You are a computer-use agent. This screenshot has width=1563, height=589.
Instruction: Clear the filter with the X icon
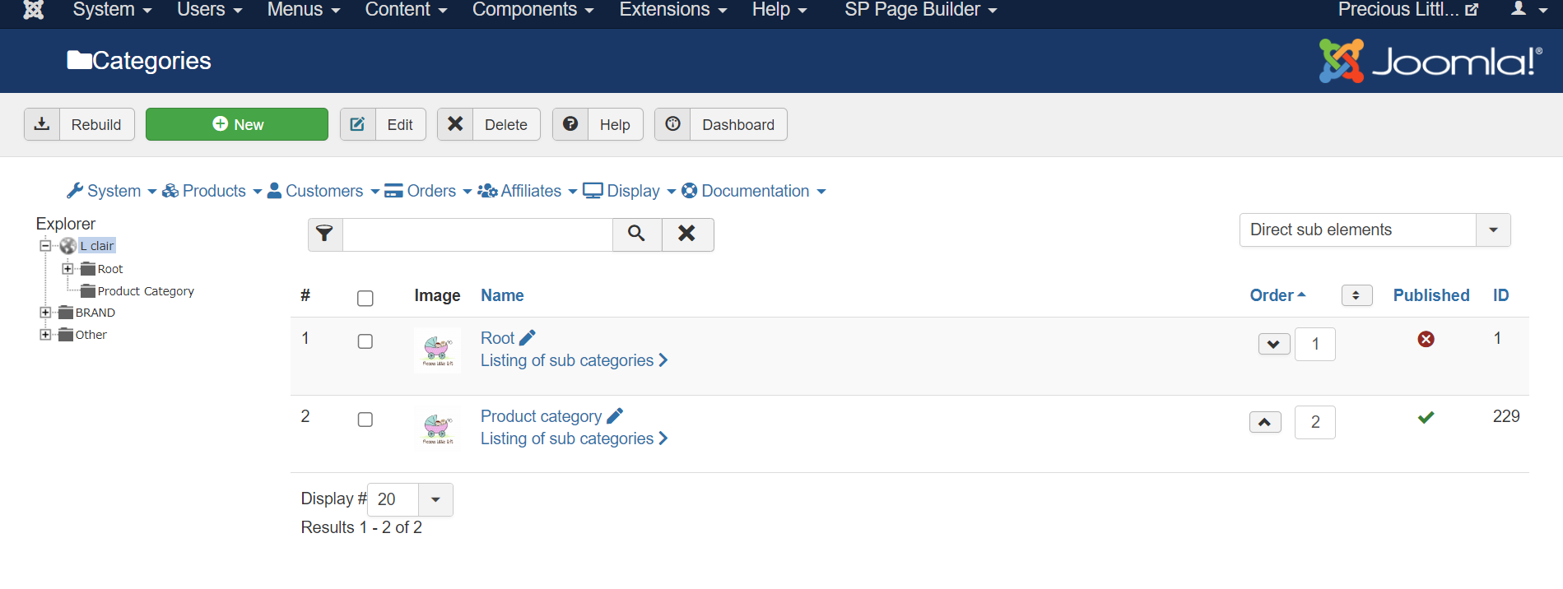[x=686, y=234]
